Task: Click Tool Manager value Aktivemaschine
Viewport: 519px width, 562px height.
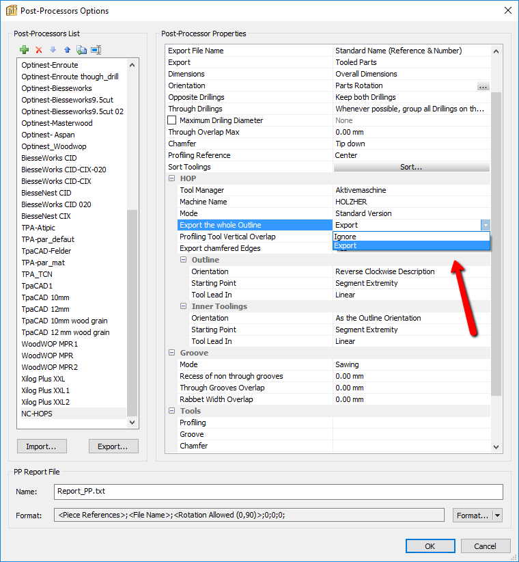Action: point(361,190)
